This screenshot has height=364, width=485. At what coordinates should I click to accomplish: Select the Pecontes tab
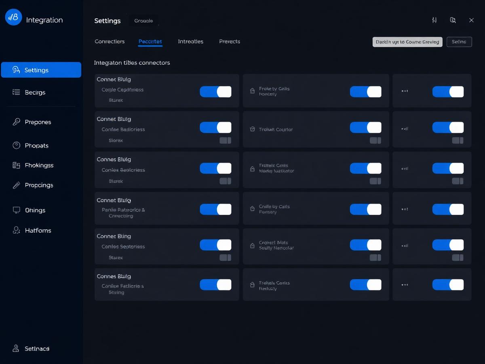pos(150,41)
